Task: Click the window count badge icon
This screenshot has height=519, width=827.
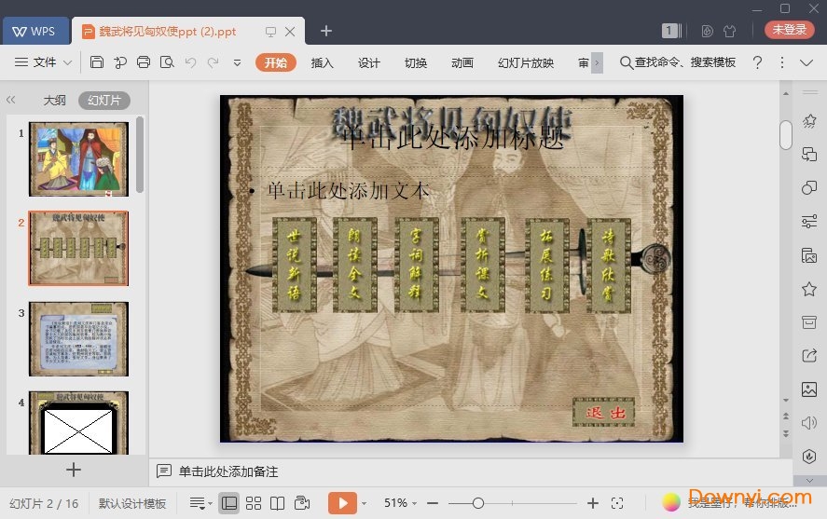Action: click(671, 31)
